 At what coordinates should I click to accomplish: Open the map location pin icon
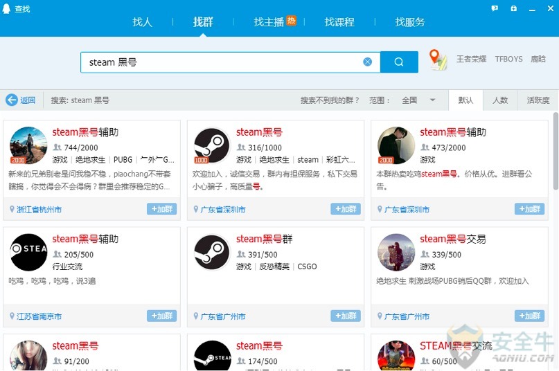[438, 60]
